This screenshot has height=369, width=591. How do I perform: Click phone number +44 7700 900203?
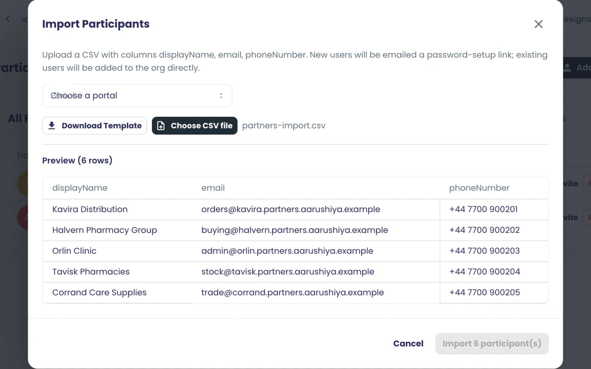point(485,251)
